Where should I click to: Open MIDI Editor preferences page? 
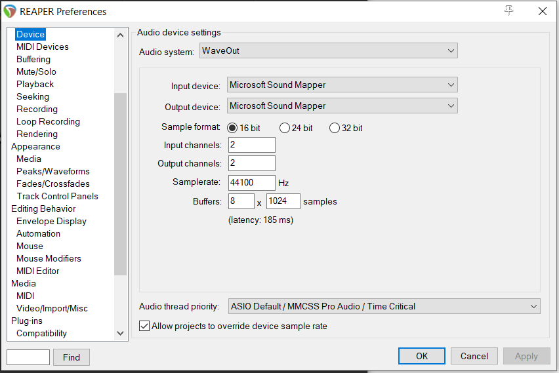[x=38, y=271]
